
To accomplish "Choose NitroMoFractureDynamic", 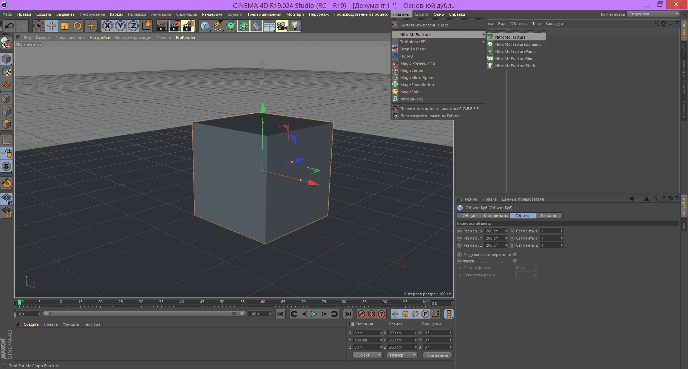I will 516,44.
